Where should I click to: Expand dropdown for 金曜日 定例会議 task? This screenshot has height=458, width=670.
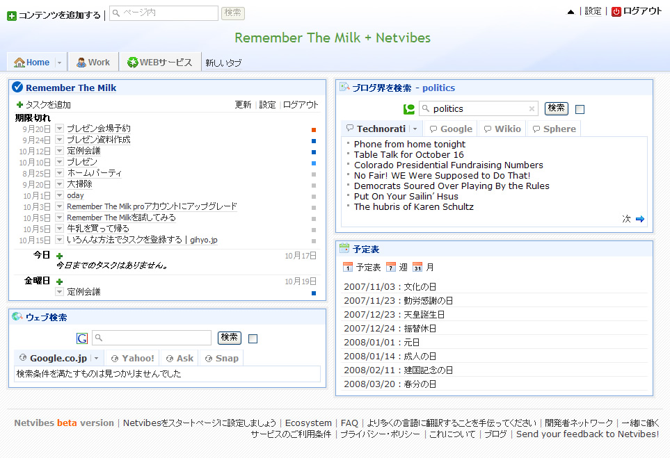click(59, 292)
